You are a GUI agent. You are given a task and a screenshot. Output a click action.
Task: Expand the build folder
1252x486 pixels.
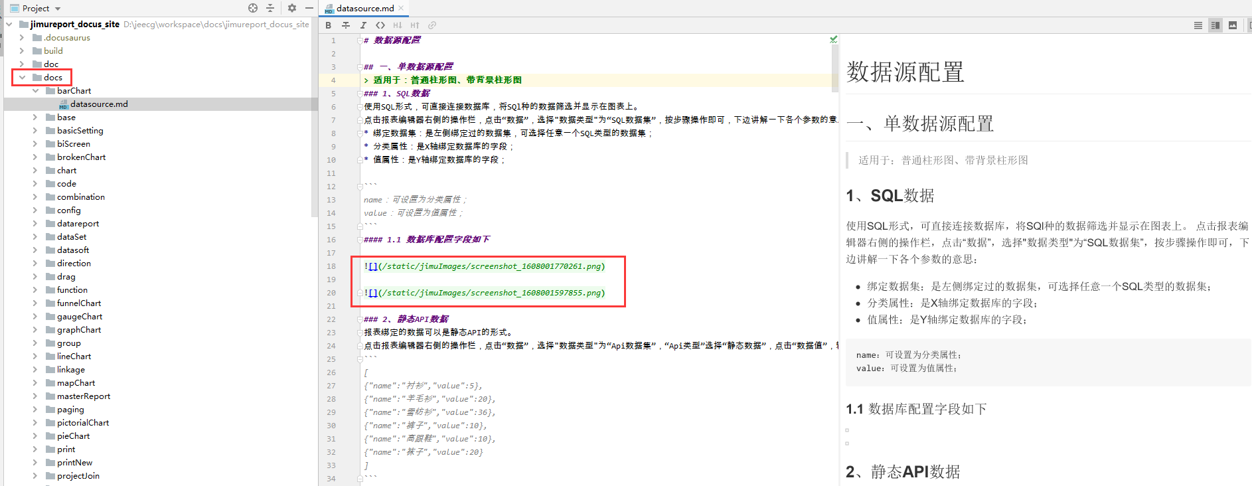tap(22, 51)
